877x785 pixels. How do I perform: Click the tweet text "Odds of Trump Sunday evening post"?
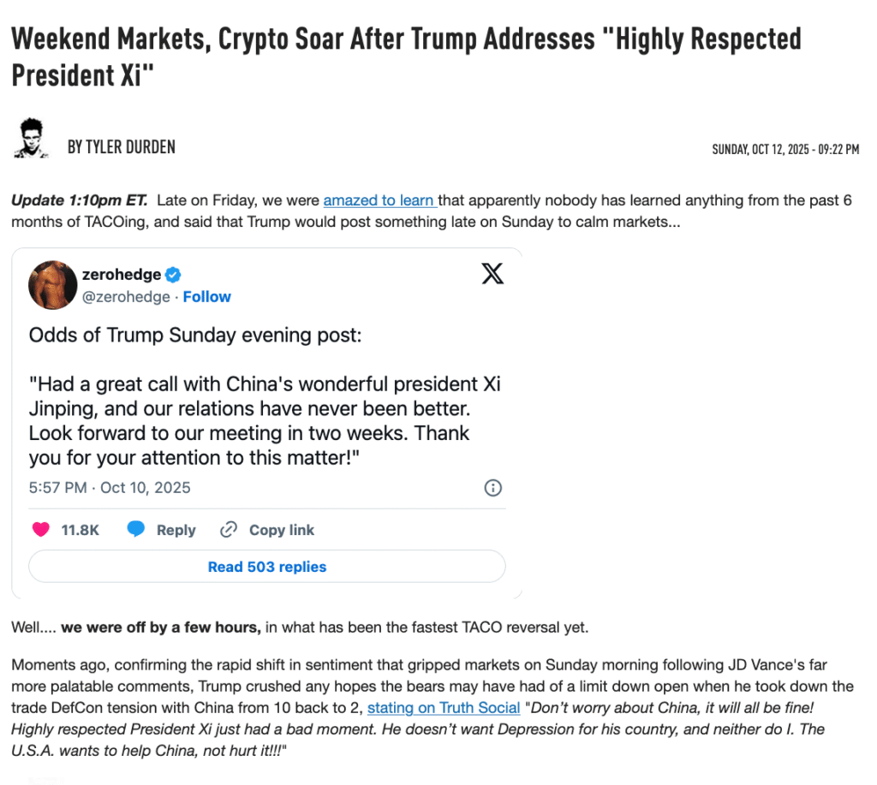click(195, 335)
